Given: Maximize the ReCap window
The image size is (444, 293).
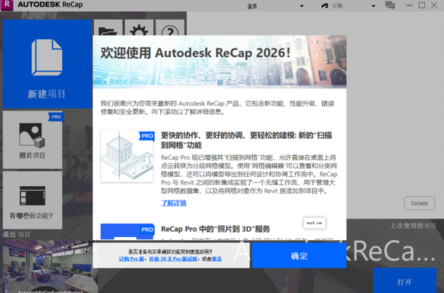Looking at the screenshot, I should click(x=422, y=5).
